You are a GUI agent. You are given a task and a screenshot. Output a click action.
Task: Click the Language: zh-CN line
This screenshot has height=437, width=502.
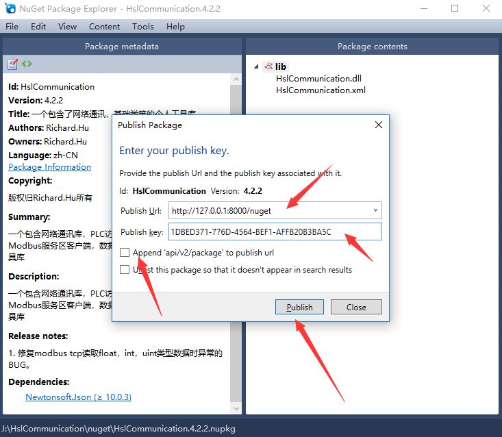pyautogui.click(x=43, y=155)
